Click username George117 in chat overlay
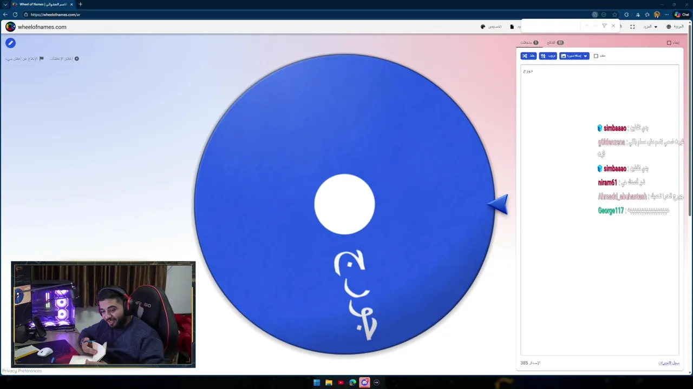Image resolution: width=693 pixels, height=389 pixels. click(611, 211)
